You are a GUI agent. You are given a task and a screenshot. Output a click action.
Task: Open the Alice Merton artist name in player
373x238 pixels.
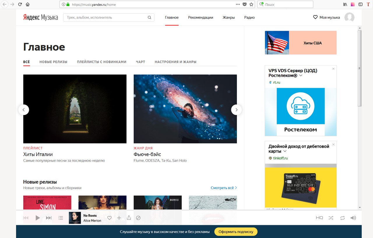[x=92, y=221]
